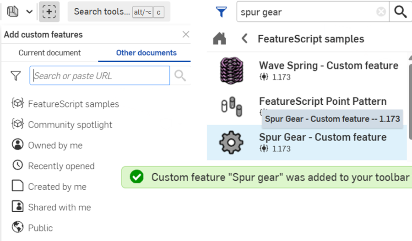Choose the Owned by me filter
412x241 pixels.
click(55, 145)
